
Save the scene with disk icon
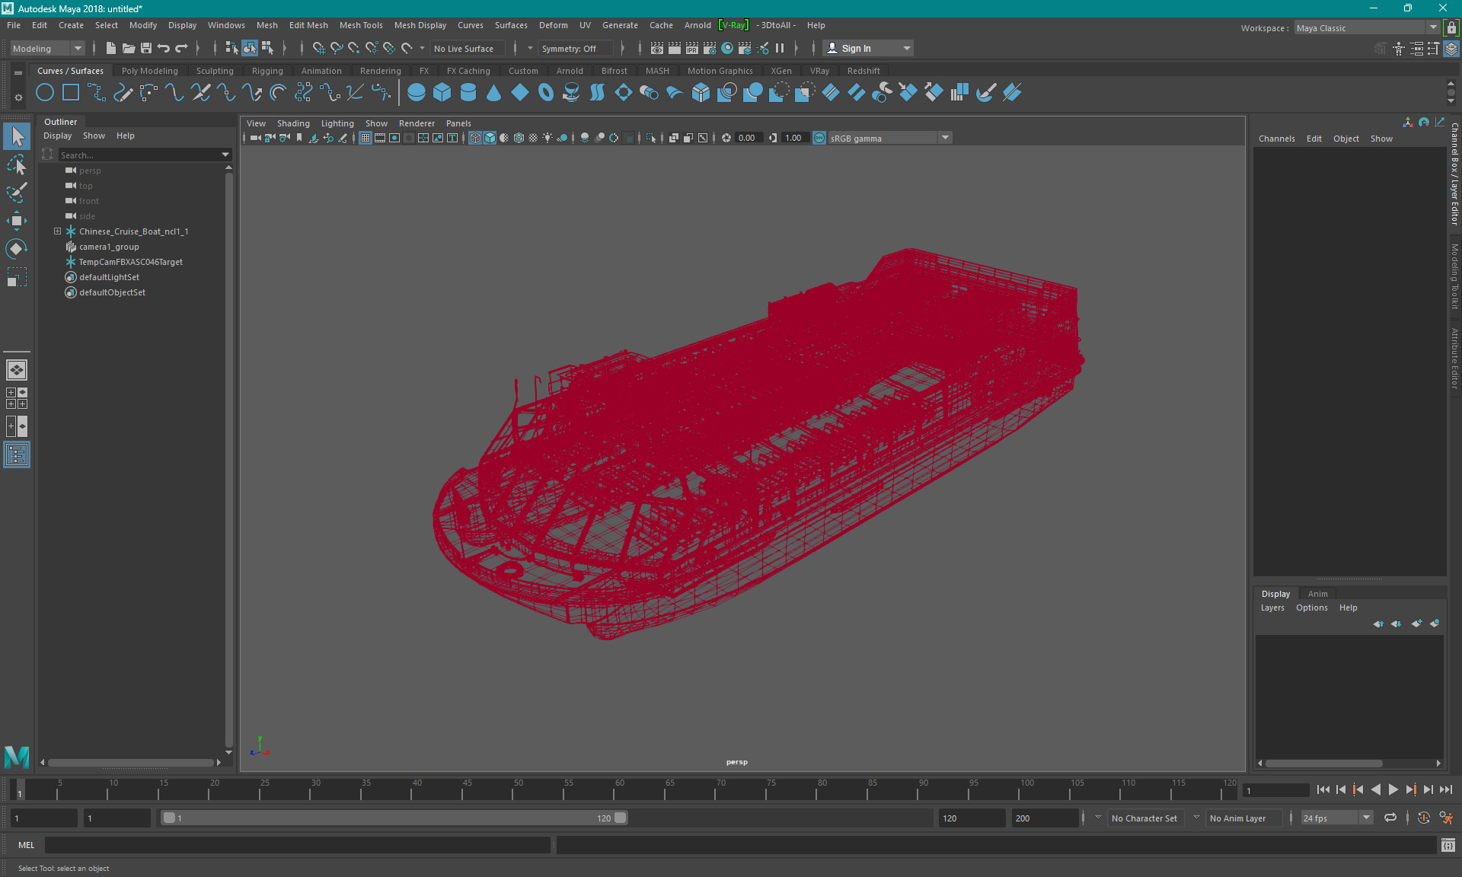pos(146,48)
